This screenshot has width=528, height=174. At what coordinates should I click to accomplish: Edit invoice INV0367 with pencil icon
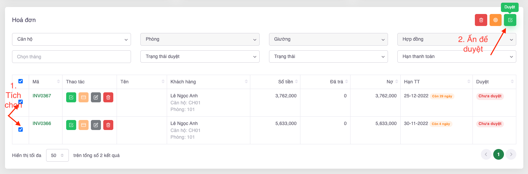coord(96,97)
